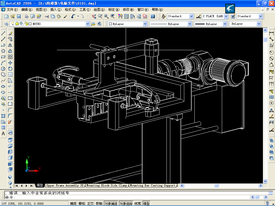Open the 绘图(D) menu
Screen dimensions: 275x206
coord(99,10)
